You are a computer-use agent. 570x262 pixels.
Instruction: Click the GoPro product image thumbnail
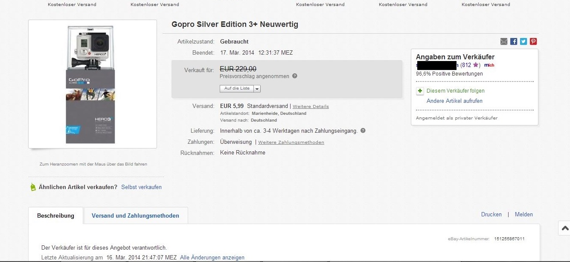point(93,84)
